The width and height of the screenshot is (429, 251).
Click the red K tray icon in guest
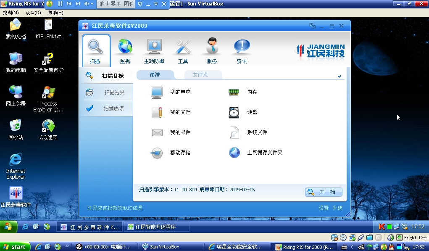coord(382,227)
